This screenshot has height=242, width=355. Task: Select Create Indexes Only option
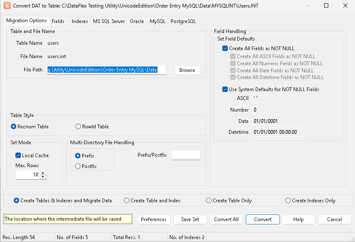288,201
